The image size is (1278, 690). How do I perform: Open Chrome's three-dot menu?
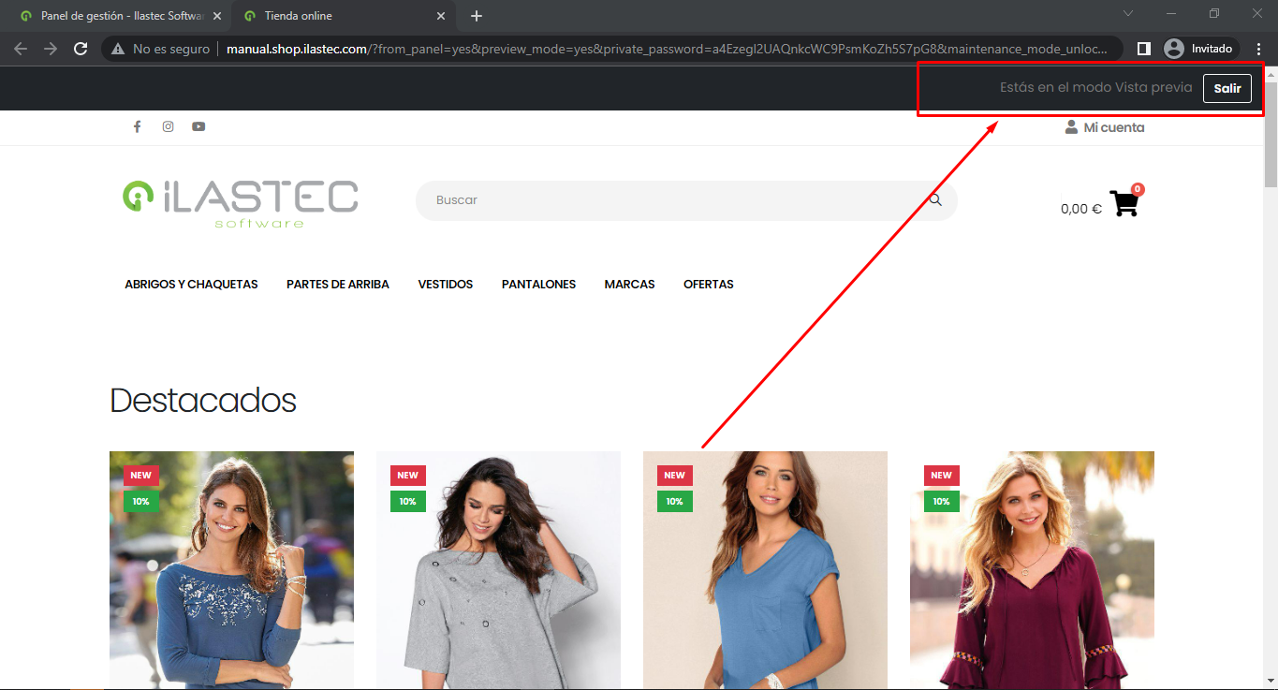coord(1258,49)
